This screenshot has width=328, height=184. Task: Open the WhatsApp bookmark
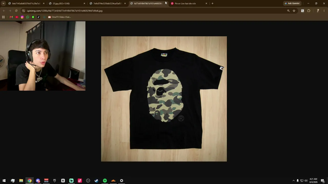(x=28, y=17)
